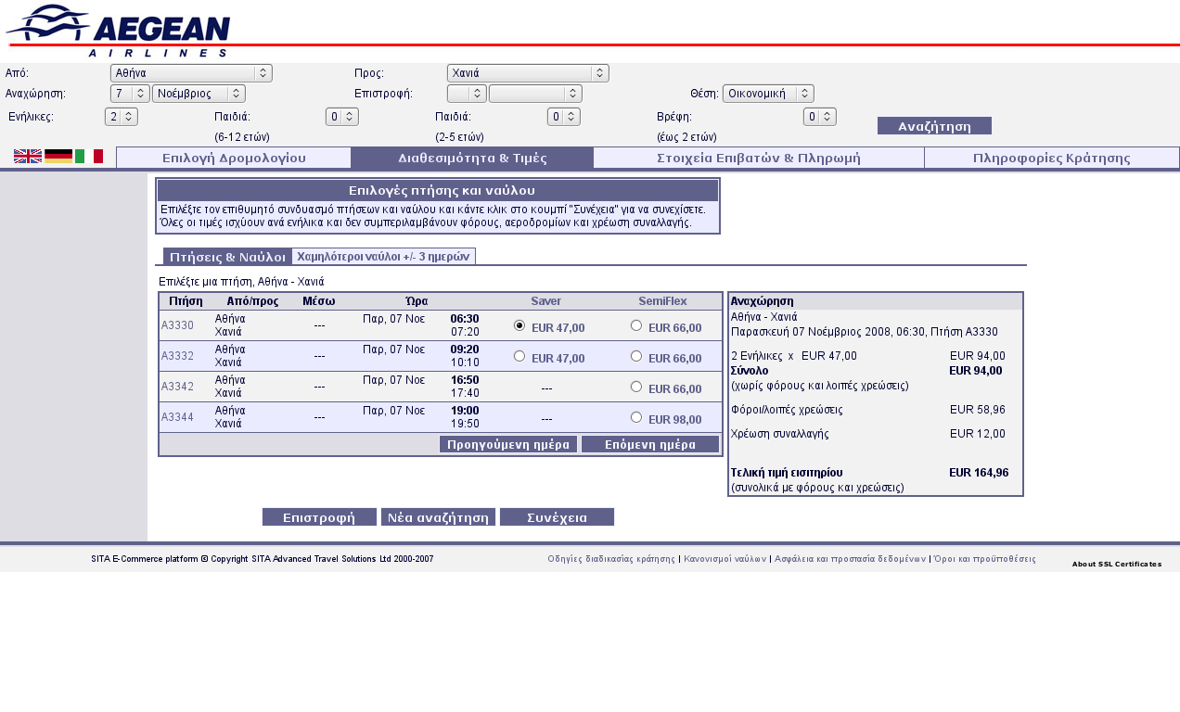This screenshot has width=1180, height=712.
Task: Open flight A3330 details link
Action: pos(177,325)
